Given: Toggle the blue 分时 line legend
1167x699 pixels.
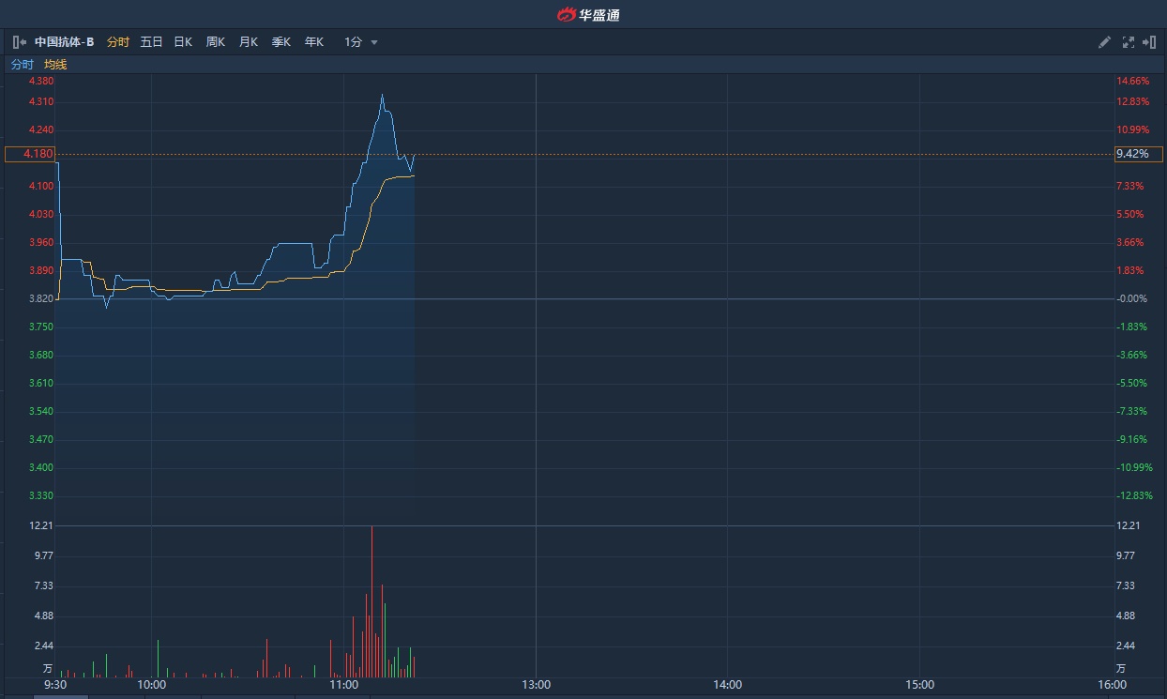Looking at the screenshot, I should [x=22, y=65].
